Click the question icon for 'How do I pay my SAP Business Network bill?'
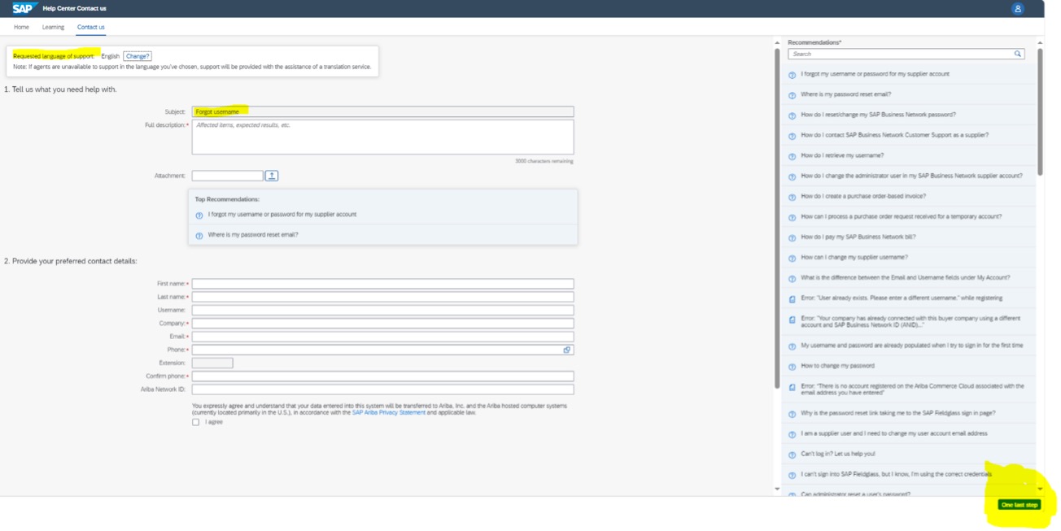 click(792, 237)
